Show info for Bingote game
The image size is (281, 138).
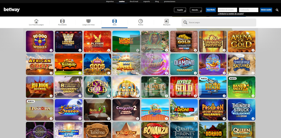pos(80,73)
